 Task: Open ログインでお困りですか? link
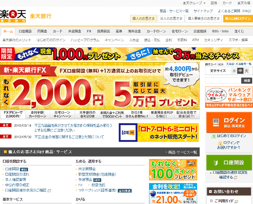tap(228, 145)
